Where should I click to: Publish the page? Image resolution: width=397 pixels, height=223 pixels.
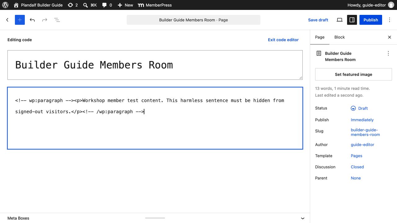(371, 20)
